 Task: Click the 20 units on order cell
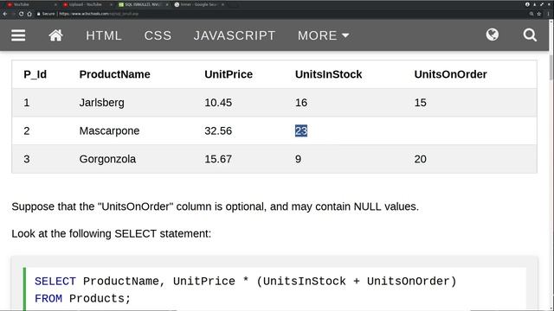[x=420, y=159]
